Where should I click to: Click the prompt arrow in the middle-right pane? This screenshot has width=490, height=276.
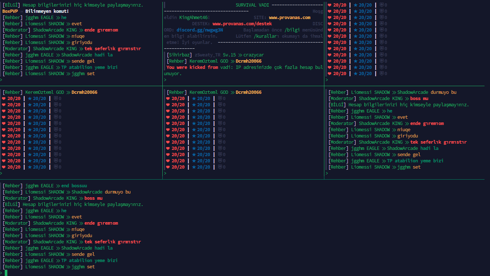click(x=327, y=173)
